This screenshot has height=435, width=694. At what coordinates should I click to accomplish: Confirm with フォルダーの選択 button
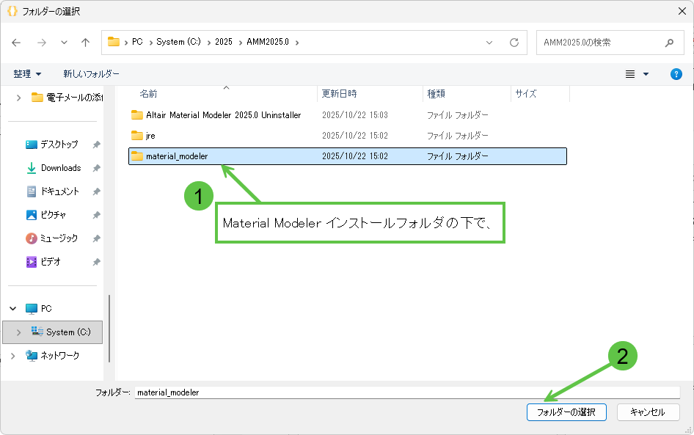point(566,412)
